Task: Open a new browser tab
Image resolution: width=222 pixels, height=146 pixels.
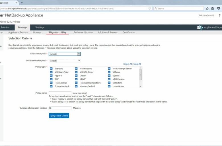Action: 22,3
